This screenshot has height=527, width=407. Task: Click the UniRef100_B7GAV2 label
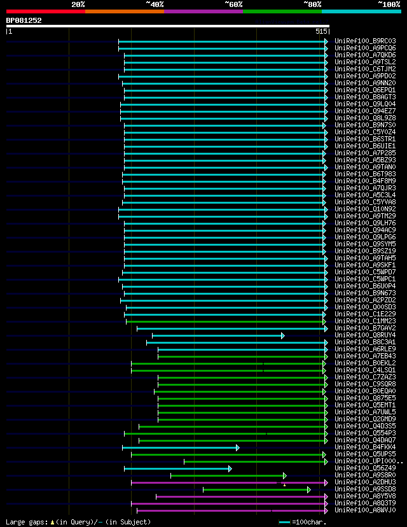pos(365,328)
